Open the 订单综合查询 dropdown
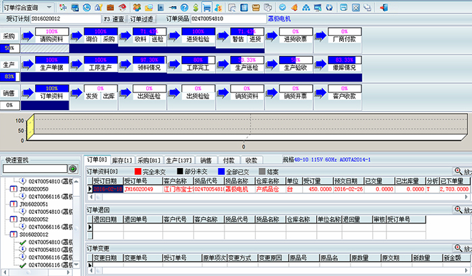 point(28,7)
